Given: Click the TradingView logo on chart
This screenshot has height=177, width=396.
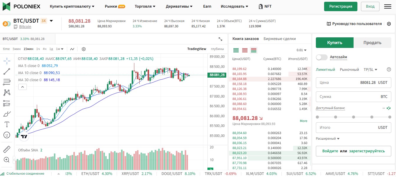Looking at the screenshot, I should pos(24,136).
